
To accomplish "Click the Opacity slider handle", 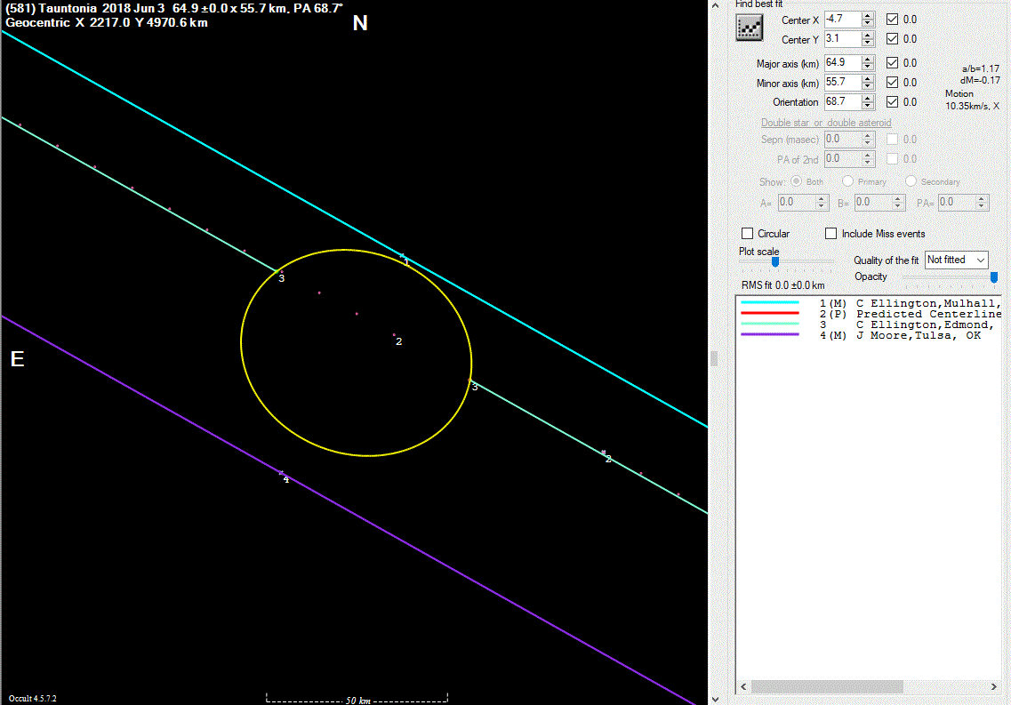I will [x=994, y=277].
